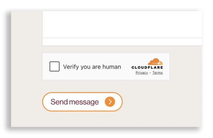Click the dot separator between Privacy and Terms
This screenshot has height=138, width=213.
tap(150, 73)
